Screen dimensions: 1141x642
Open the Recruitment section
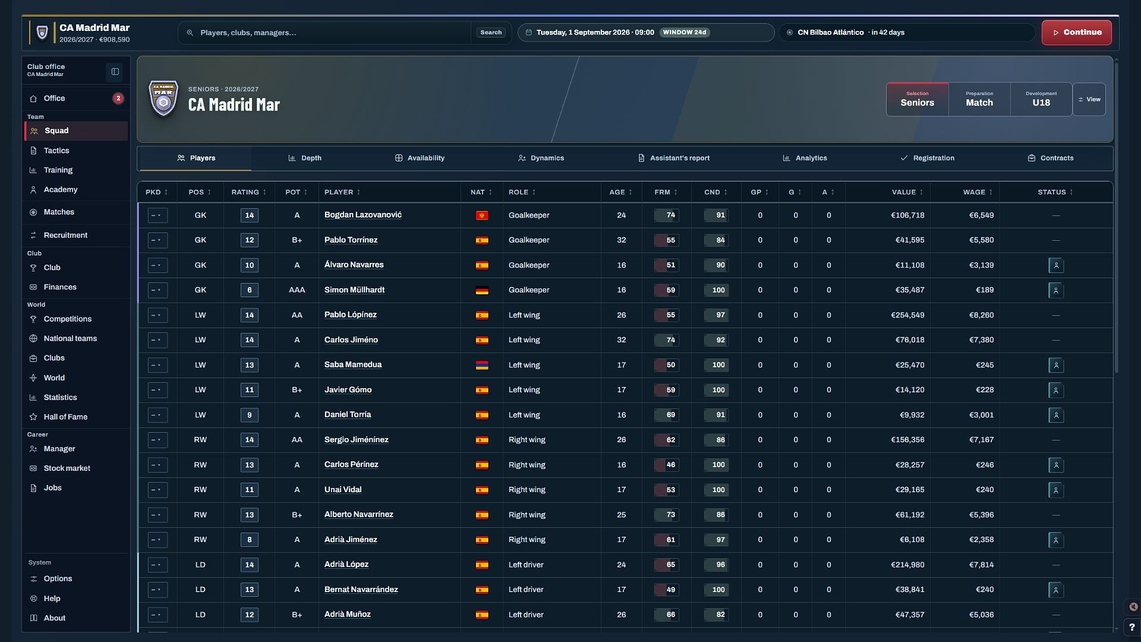(76, 235)
